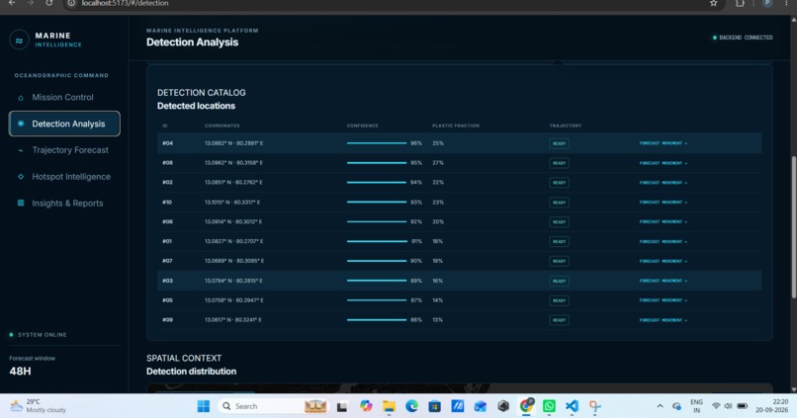Image resolution: width=797 pixels, height=418 pixels.
Task: Click the Trajectory column header
Action: click(x=566, y=125)
